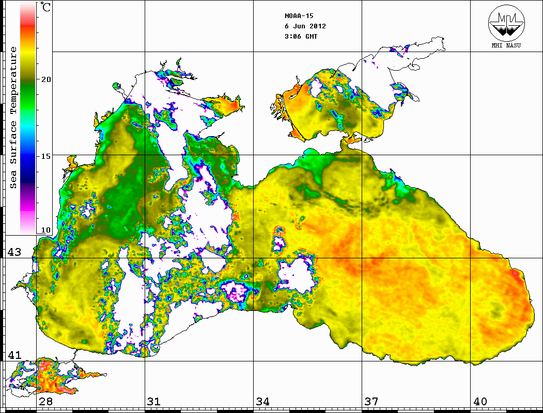
Task: Click the 'Sea Surface Temperature' legend title
Action: click(13, 118)
